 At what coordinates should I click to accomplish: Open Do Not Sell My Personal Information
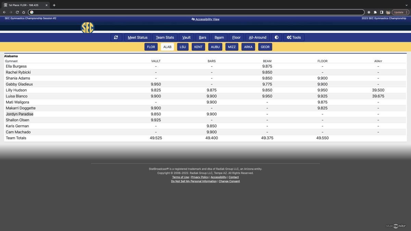(194, 181)
